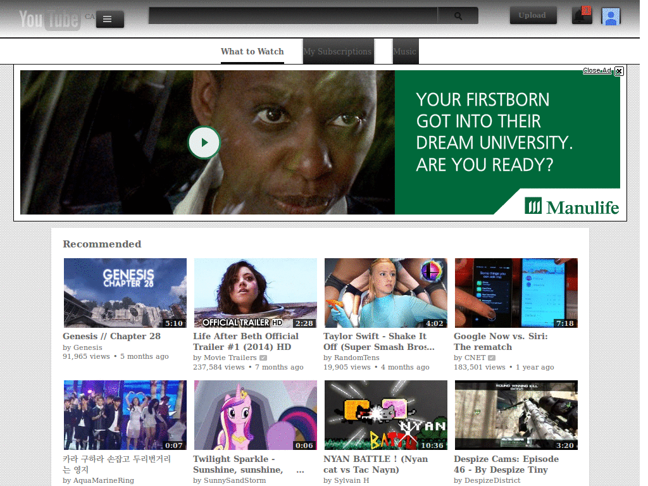
Task: Click the '183,501 views' text
Action: pyautogui.click(x=480, y=367)
